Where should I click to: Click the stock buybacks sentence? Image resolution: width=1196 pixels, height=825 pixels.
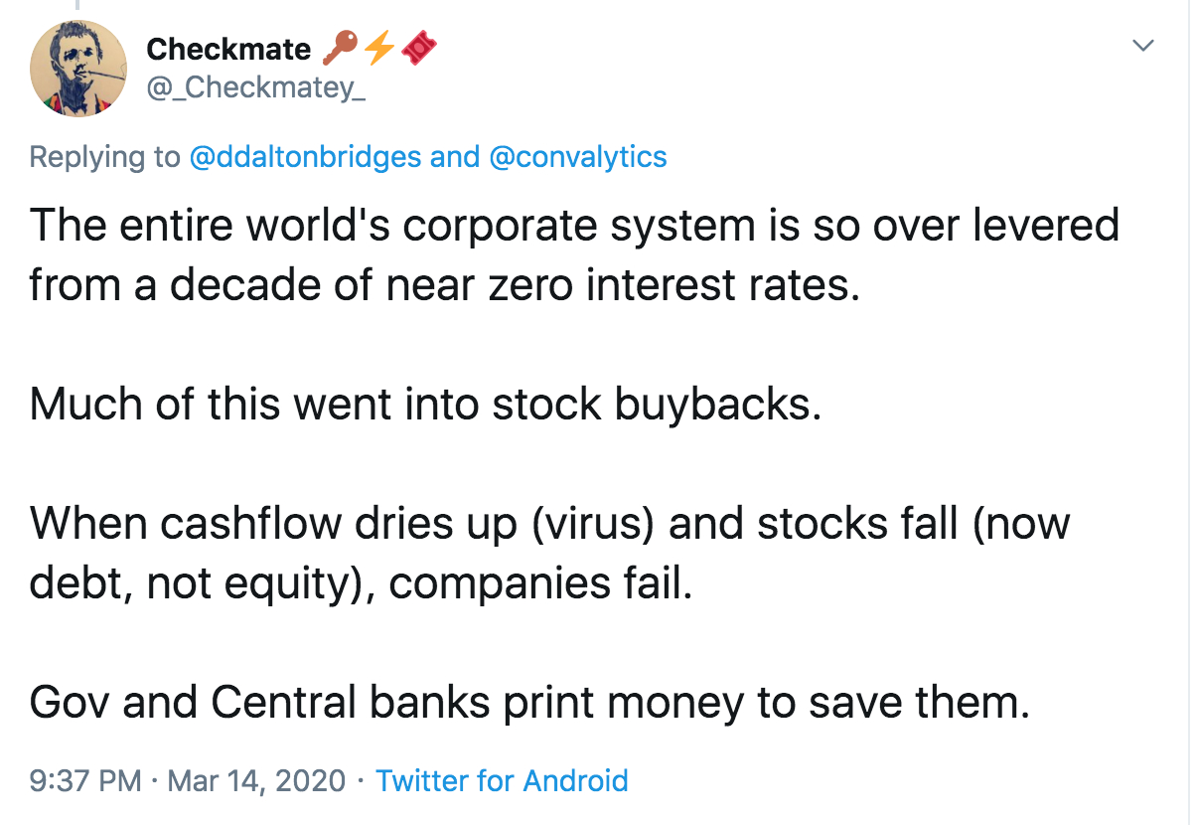425,406
